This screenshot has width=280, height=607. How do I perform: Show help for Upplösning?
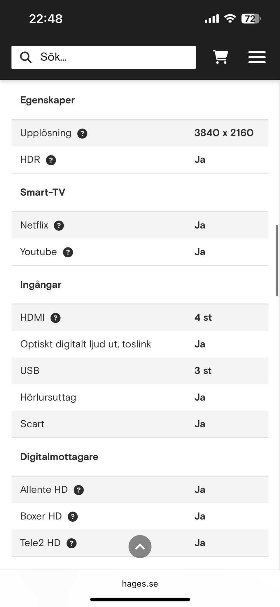82,133
